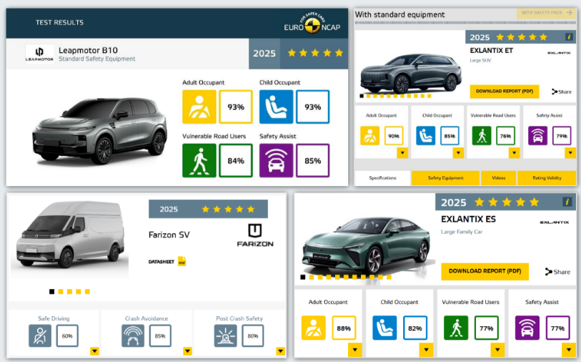The width and height of the screenshot is (581, 362).
Task: Switch to Safety Equipment tab
Action: [x=445, y=178]
